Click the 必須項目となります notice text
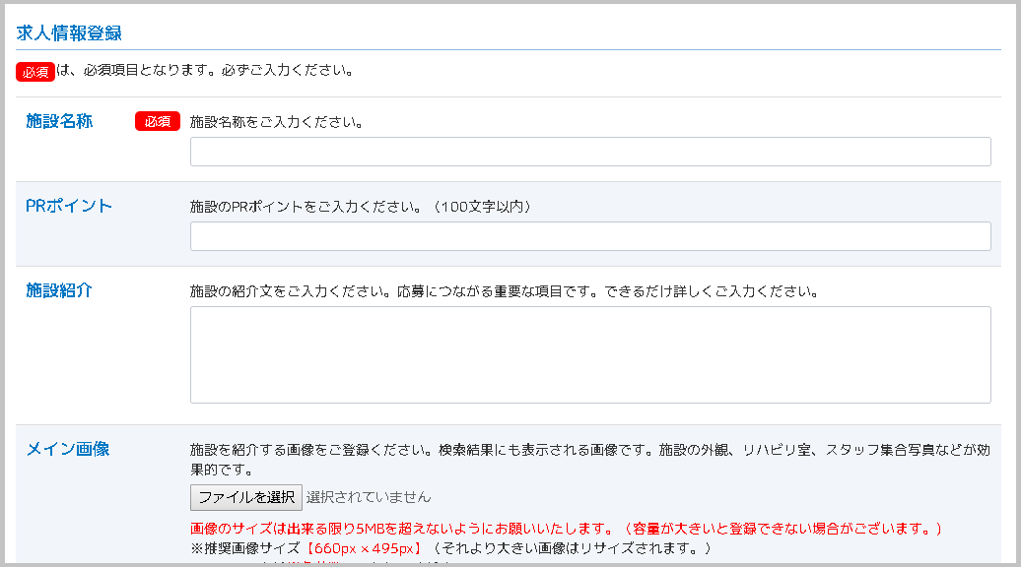The height and width of the screenshot is (567, 1021). (205, 71)
